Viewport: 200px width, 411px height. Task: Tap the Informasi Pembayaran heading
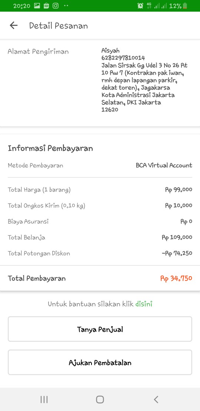click(50, 148)
